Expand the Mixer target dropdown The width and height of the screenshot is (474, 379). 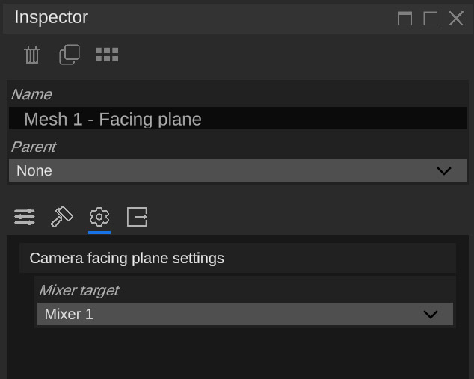point(245,314)
